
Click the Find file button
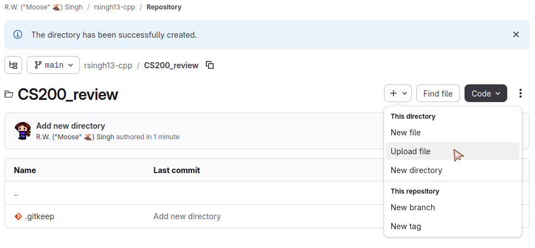438,93
